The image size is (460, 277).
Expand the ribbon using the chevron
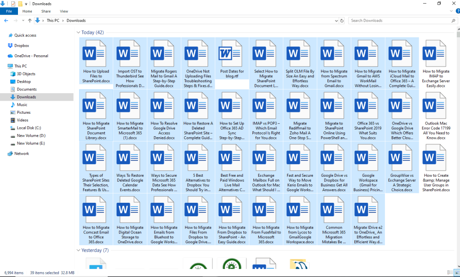451,11
